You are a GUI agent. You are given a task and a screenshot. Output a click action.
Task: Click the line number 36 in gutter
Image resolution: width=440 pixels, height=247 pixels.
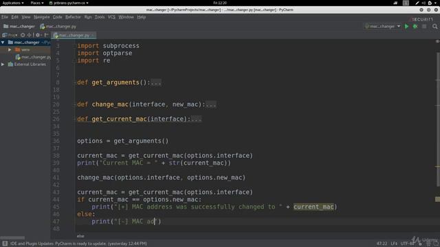56,141
